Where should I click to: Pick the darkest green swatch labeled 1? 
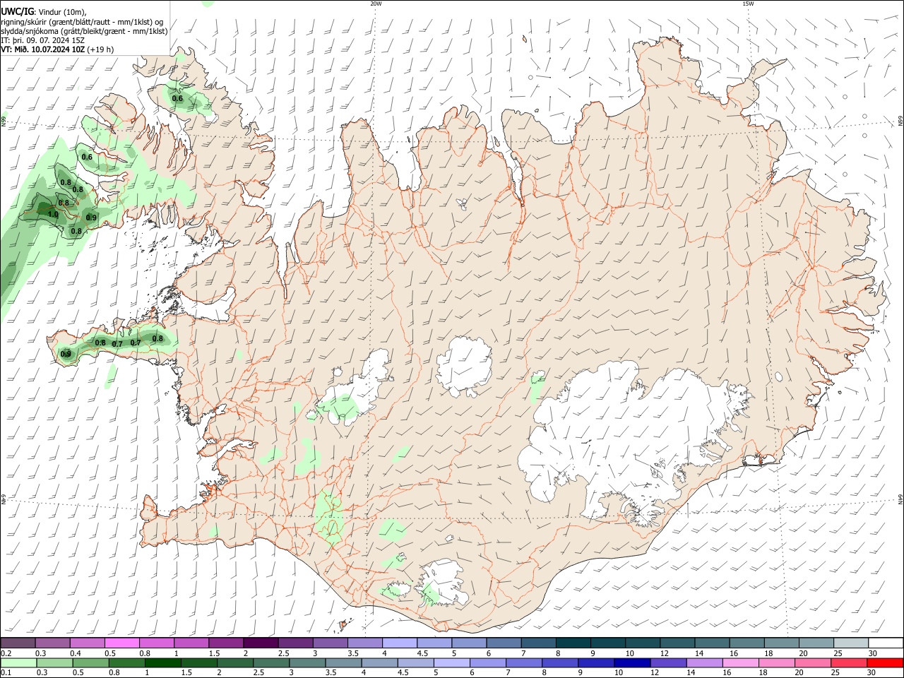point(162,662)
